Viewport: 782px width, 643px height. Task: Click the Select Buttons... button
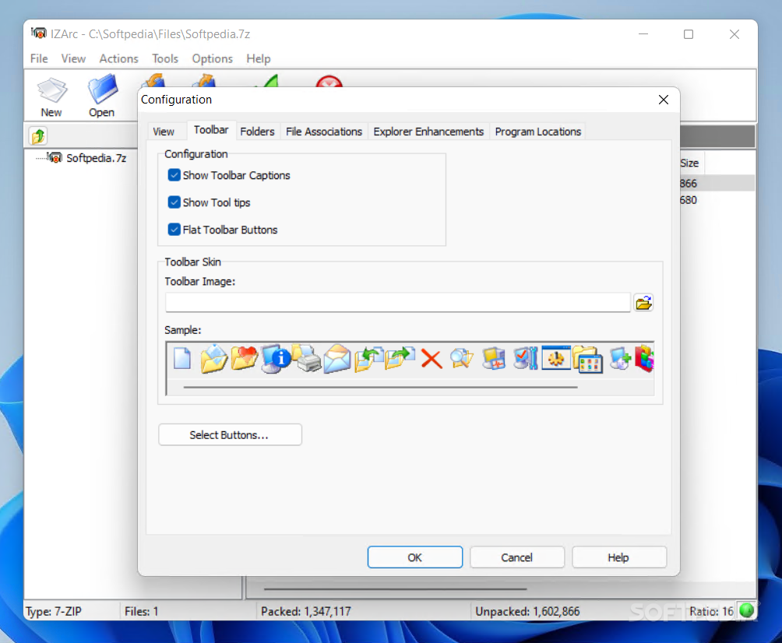point(230,434)
